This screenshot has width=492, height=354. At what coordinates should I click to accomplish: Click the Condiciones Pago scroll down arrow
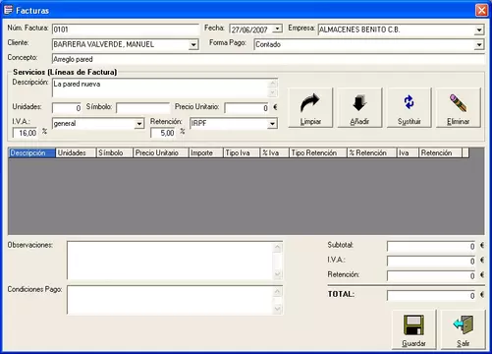click(x=278, y=309)
